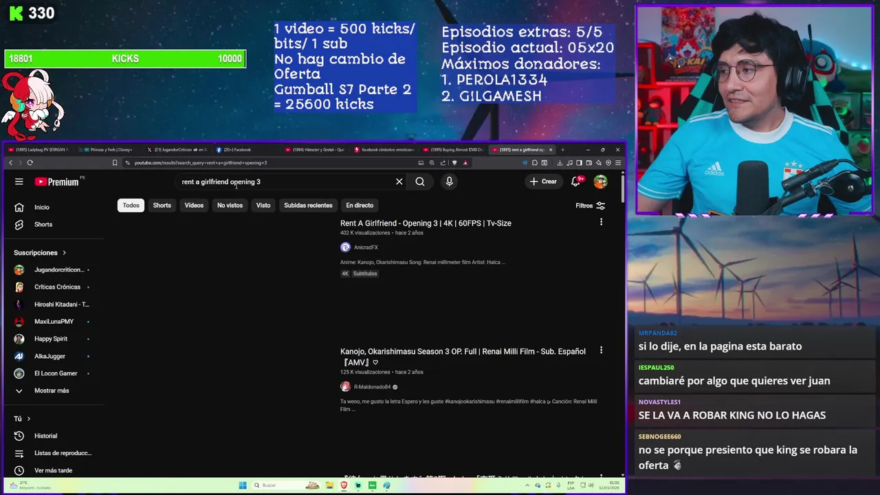Switch to the Hámster y Gretel tab
The width and height of the screenshot is (880, 495).
[315, 149]
